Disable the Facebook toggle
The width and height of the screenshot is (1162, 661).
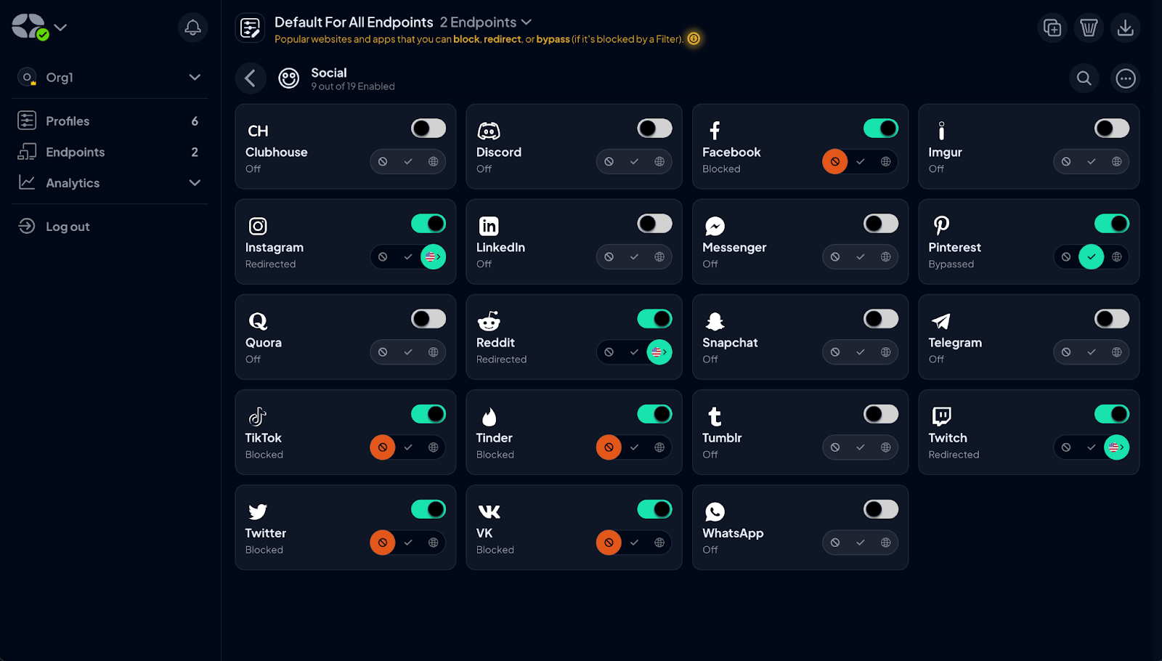click(881, 129)
